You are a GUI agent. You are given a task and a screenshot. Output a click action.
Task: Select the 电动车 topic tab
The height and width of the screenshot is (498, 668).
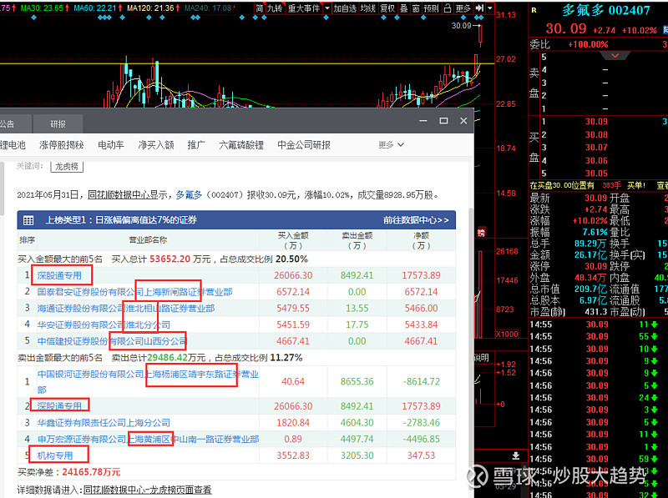[x=111, y=145]
